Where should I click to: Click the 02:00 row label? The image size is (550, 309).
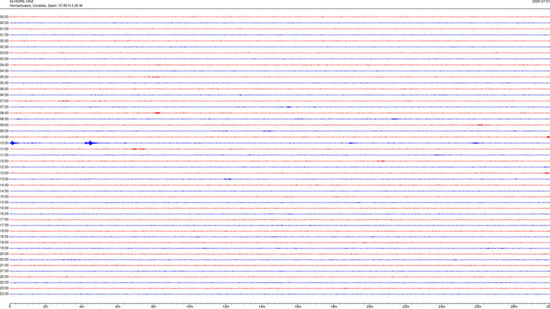pyautogui.click(x=4, y=41)
